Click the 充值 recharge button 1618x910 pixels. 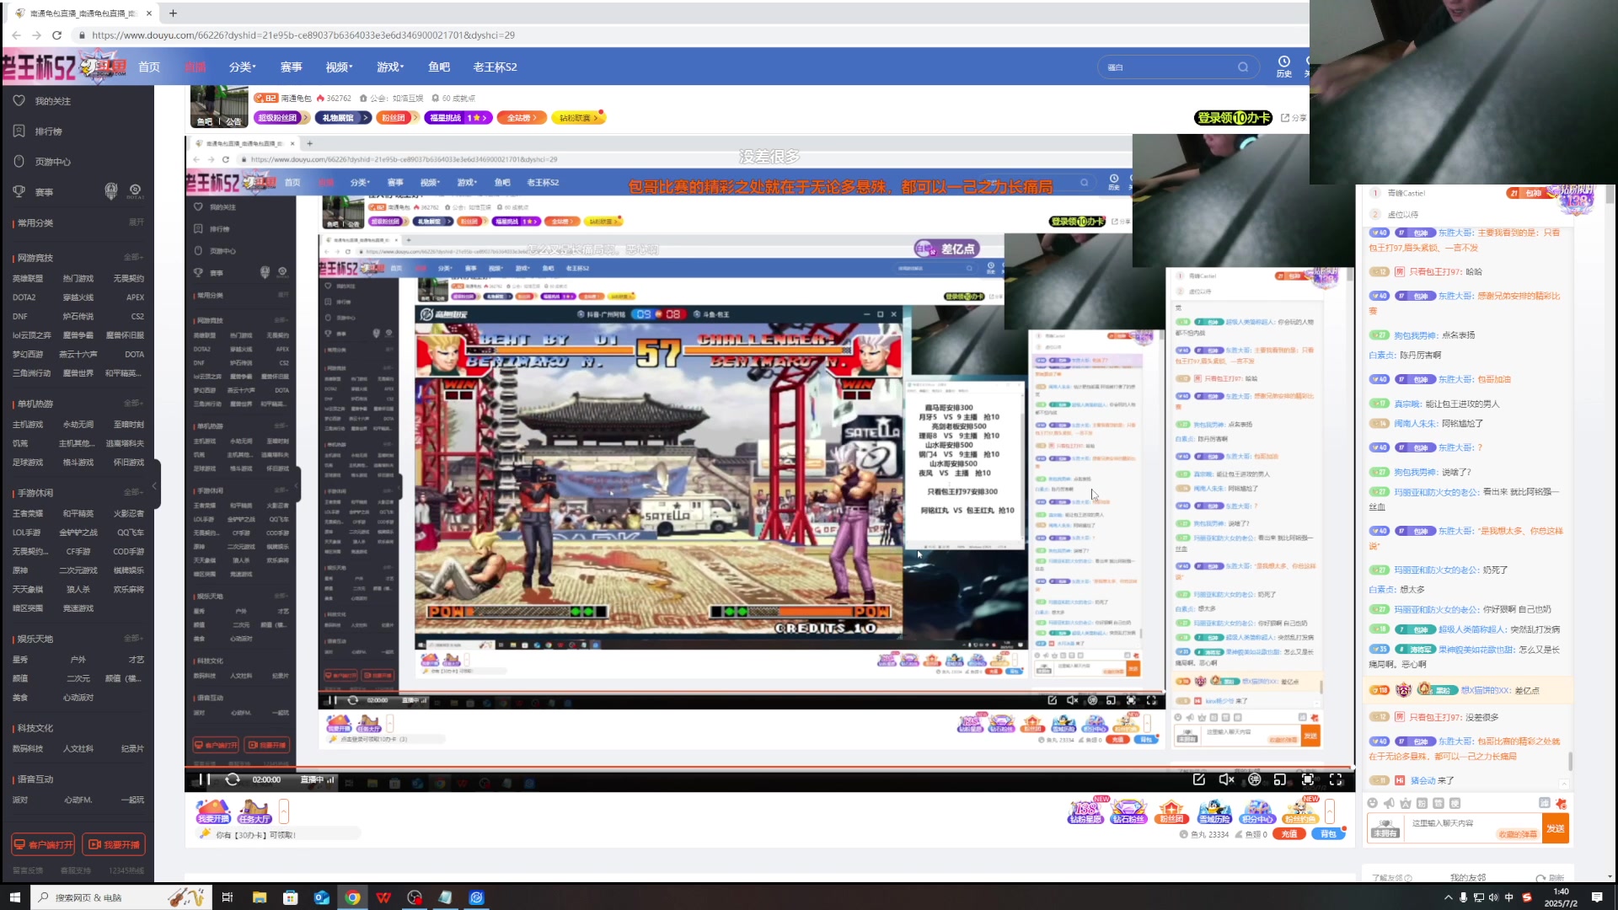[x=1289, y=834]
